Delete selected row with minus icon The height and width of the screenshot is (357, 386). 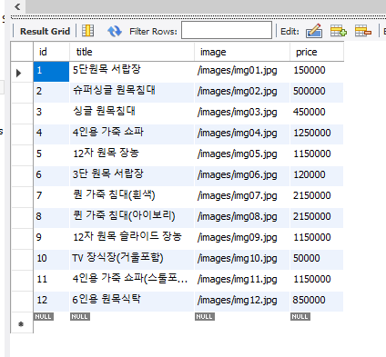pyautogui.click(x=363, y=31)
